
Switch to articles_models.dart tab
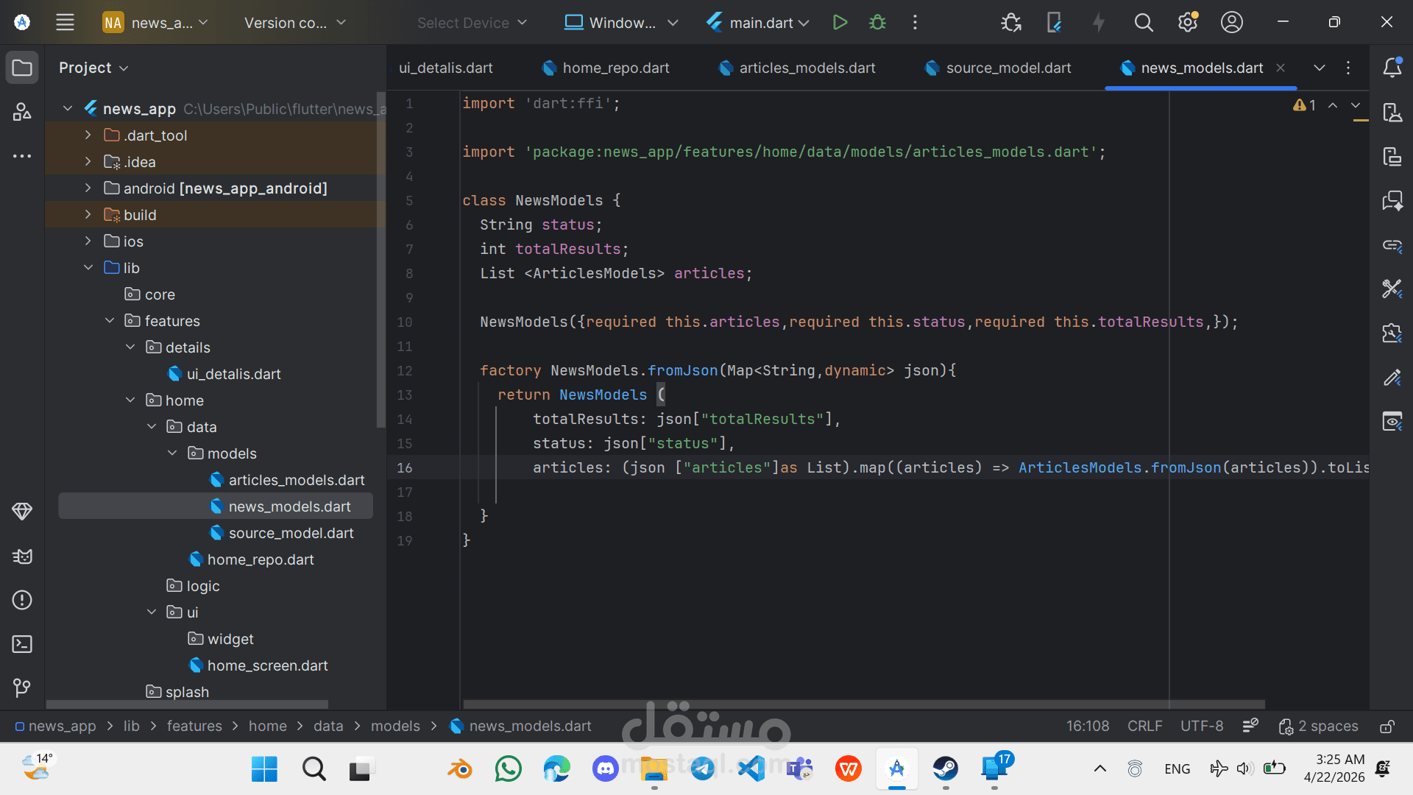click(807, 68)
